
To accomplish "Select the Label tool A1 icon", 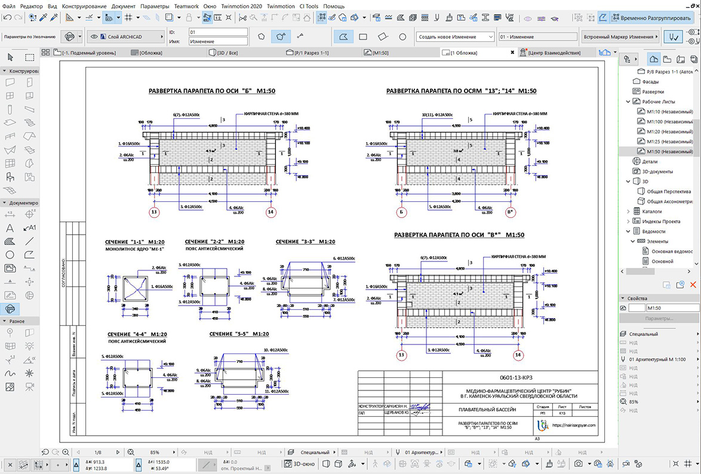I will click(x=29, y=228).
